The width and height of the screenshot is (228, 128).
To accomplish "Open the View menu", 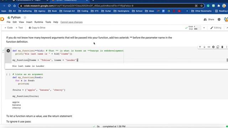I will coord(21,22).
